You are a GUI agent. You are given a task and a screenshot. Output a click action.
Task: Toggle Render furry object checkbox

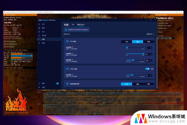point(158,25)
